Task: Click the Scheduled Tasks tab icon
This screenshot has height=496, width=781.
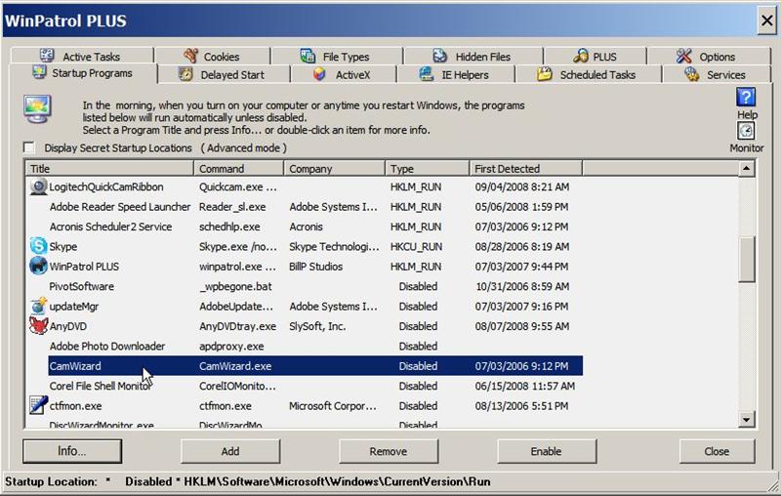Action: [545, 74]
